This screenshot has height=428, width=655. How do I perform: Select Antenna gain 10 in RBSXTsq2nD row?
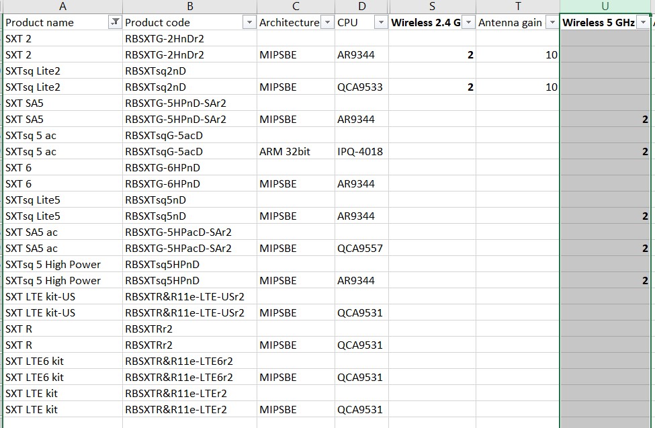(518, 87)
